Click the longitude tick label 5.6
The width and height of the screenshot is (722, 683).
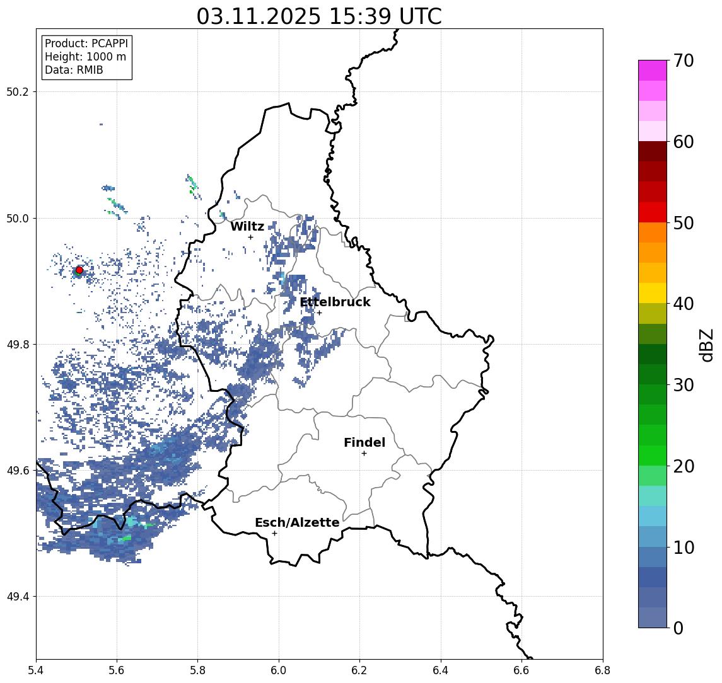point(117,670)
